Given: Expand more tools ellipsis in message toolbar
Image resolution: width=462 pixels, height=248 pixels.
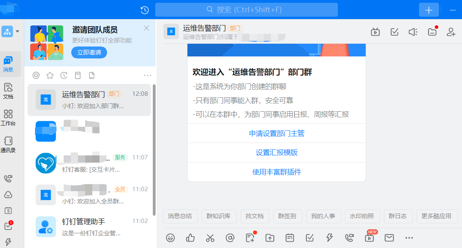Looking at the screenshot, I should click(409, 238).
